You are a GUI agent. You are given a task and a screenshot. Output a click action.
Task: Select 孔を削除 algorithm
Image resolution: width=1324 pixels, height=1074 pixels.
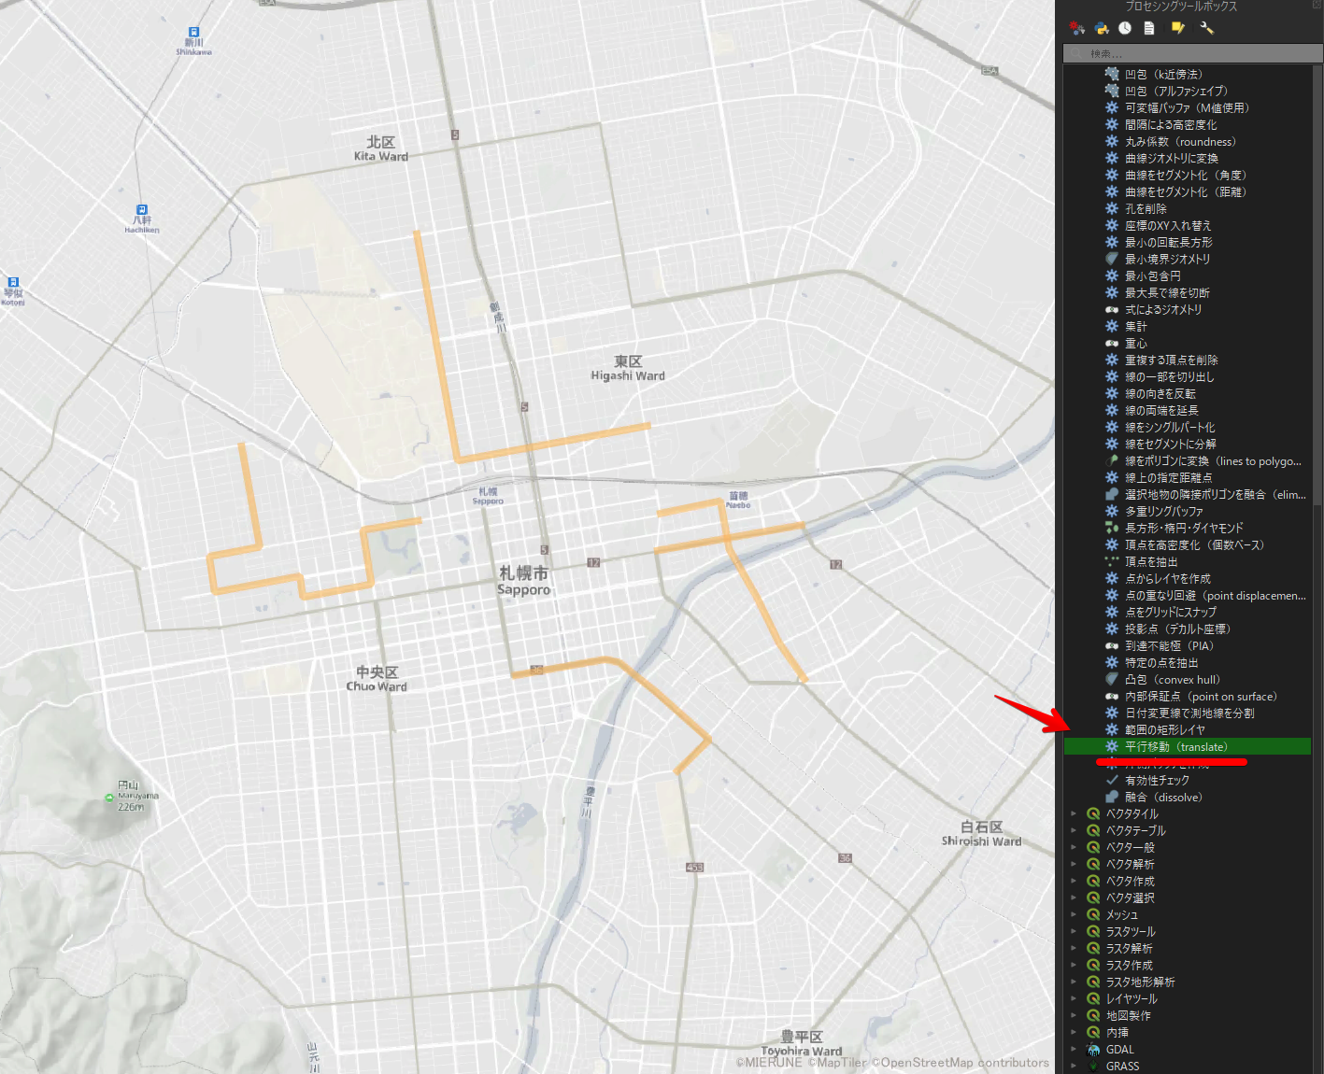1146,209
